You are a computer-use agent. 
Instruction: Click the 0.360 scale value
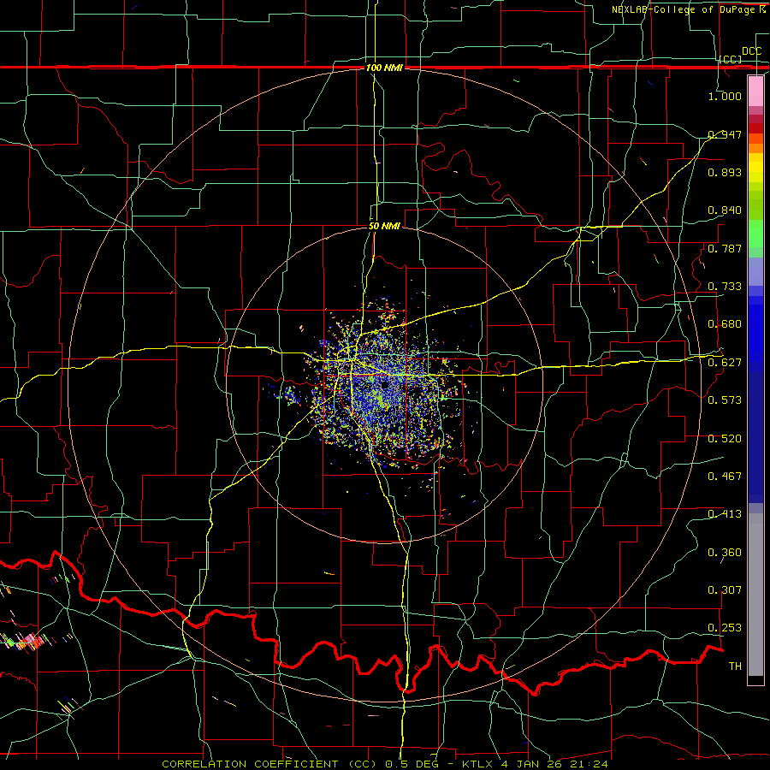coord(725,553)
